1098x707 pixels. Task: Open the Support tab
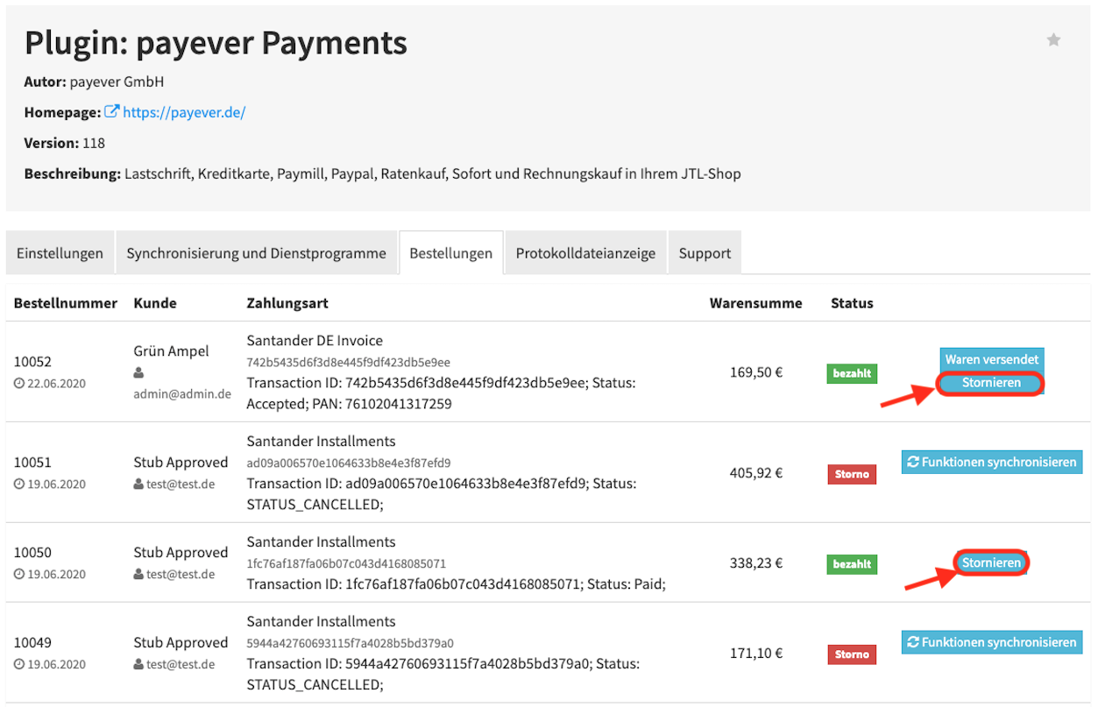705,253
